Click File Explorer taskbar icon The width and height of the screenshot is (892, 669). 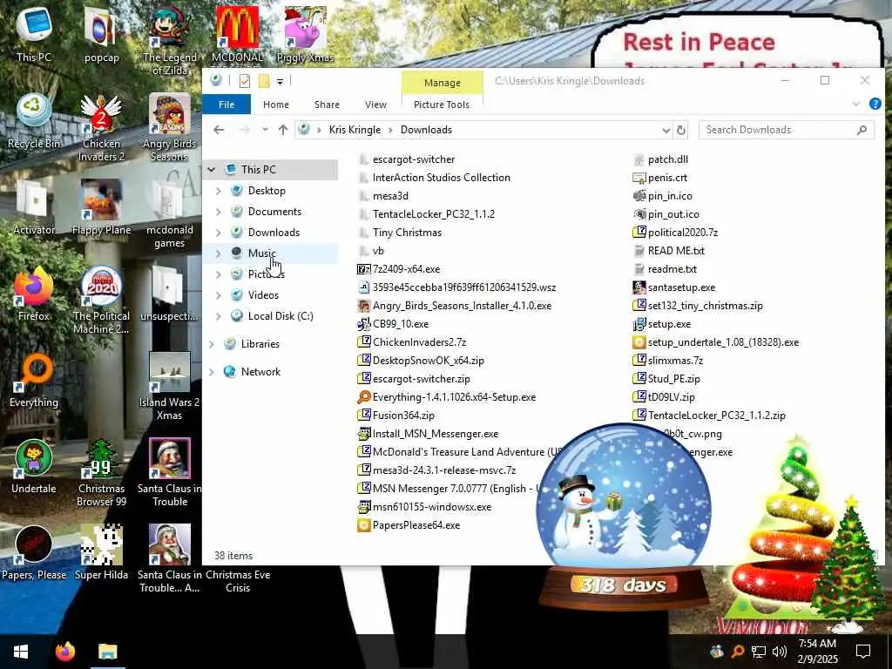point(107,652)
